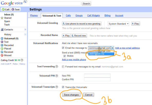Open the Trash folder
Image resolution: width=152 pixels, height=105 pixels.
(x=7, y=25)
